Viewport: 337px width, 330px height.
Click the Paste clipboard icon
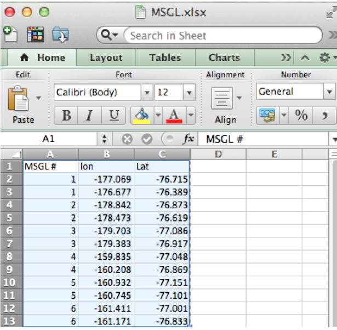pyautogui.click(x=18, y=99)
